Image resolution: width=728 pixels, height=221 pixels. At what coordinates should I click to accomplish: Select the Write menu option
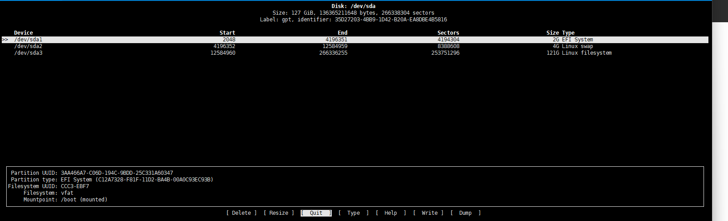428,213
